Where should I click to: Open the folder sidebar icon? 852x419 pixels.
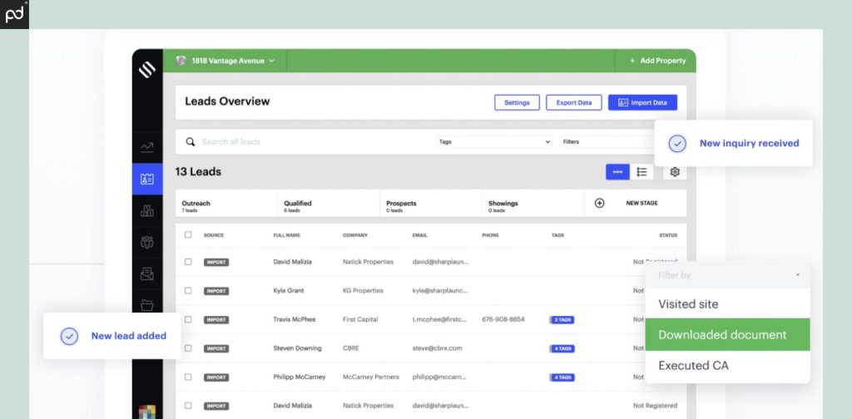147,305
